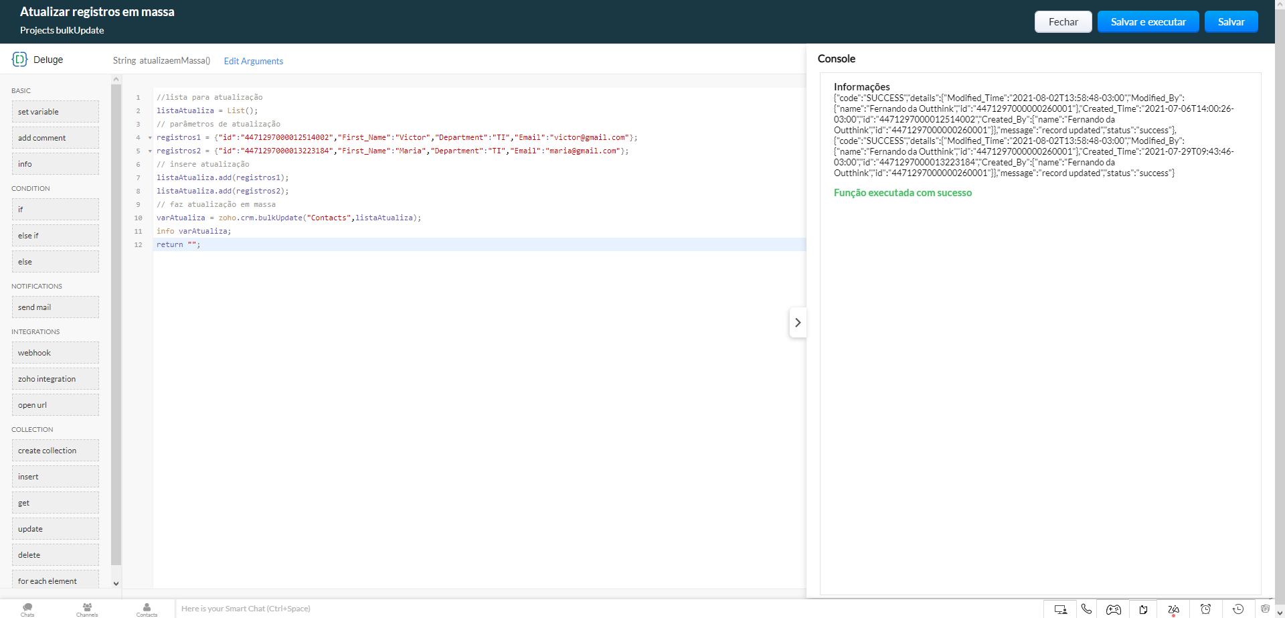Open the alarm clock reminders icon
Viewport: 1285px width, 618px height.
click(1205, 609)
